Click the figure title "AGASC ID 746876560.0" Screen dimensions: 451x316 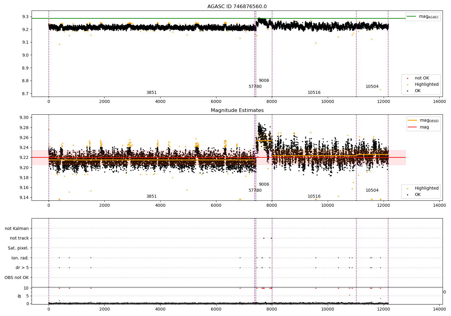237,7
